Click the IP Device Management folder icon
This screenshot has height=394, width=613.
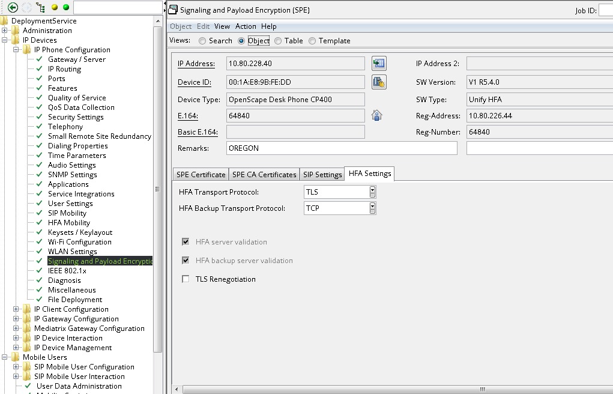point(26,347)
